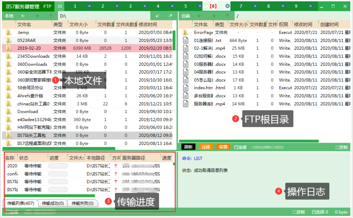Open 设置 settings
353x218 pixels.
[222, 147]
